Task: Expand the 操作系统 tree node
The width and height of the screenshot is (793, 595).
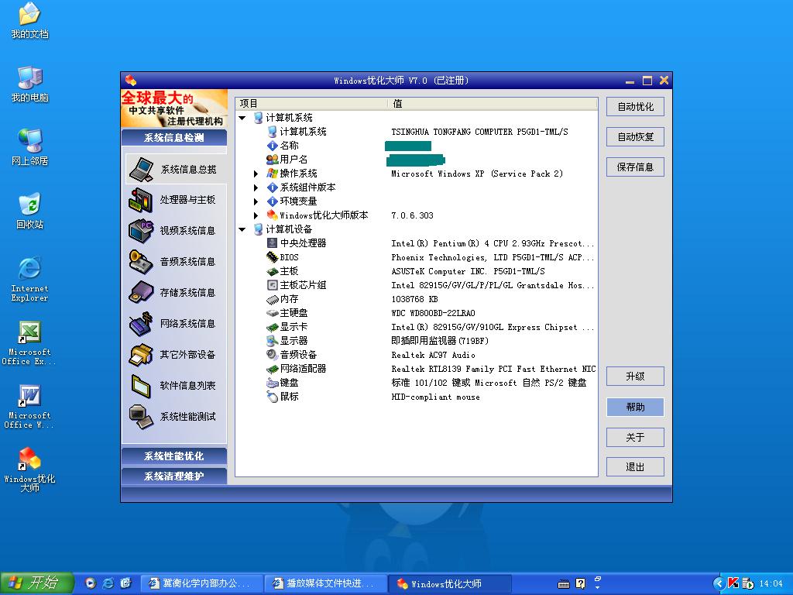Action: (256, 174)
